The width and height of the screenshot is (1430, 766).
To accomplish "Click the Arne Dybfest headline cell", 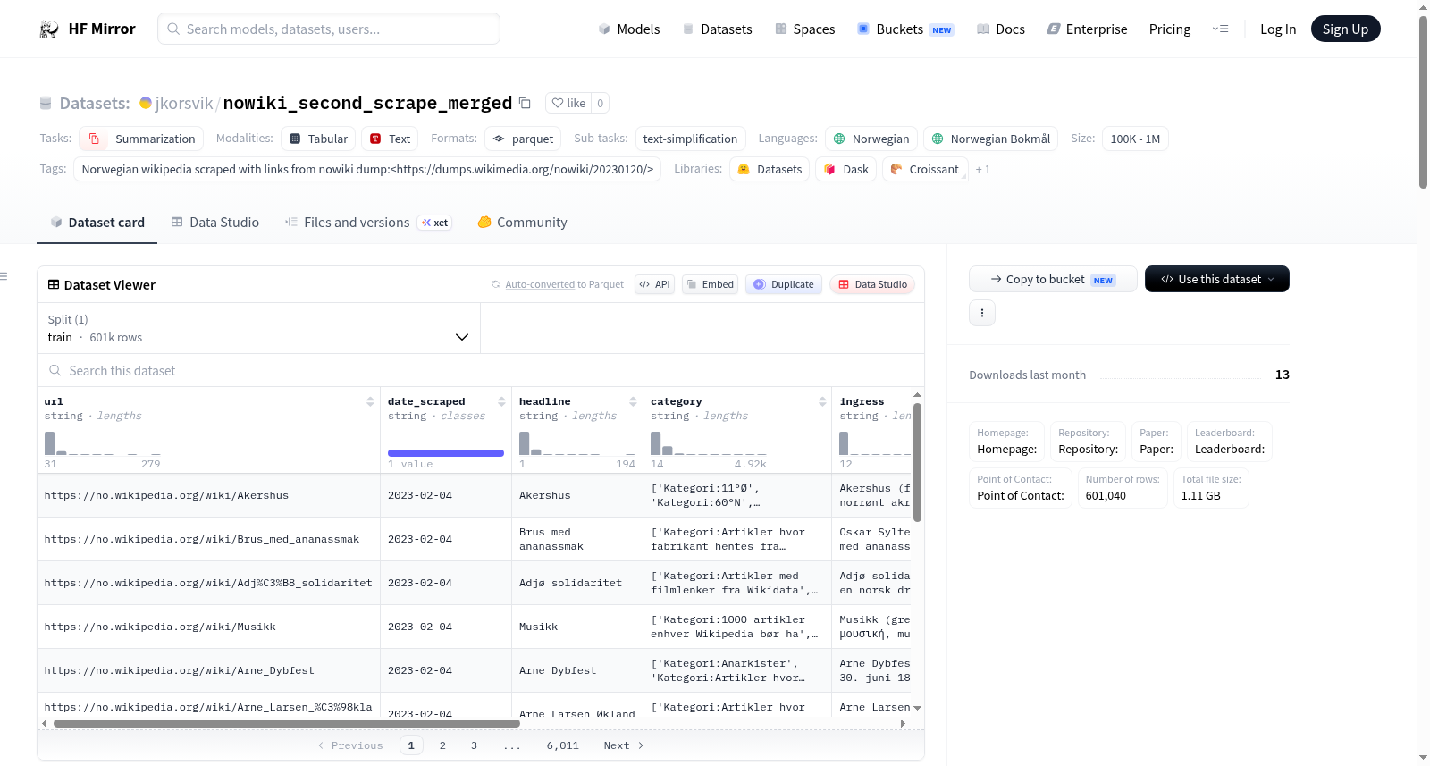I will click(x=577, y=670).
